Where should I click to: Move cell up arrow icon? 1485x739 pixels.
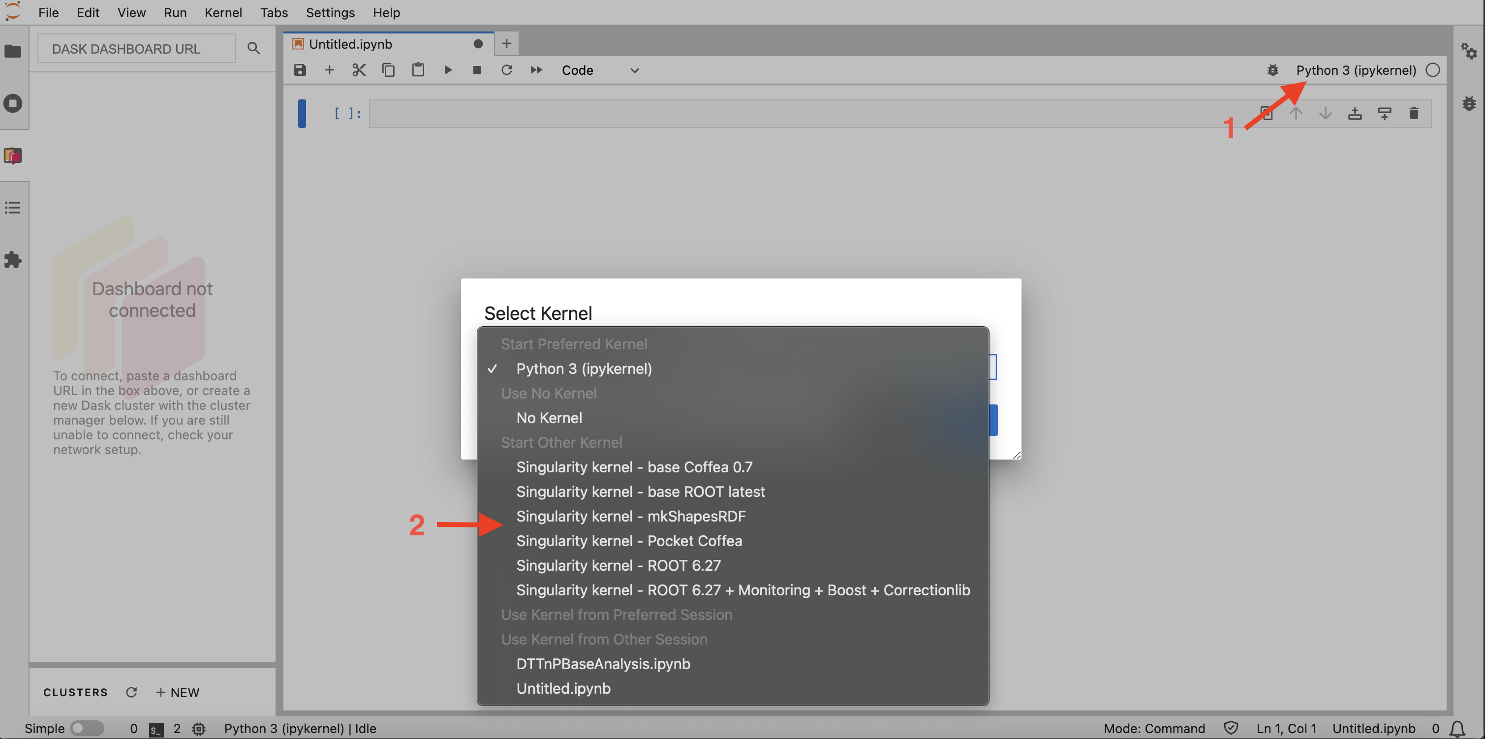click(x=1296, y=114)
